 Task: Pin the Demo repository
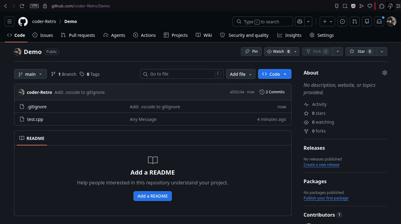coord(251,52)
